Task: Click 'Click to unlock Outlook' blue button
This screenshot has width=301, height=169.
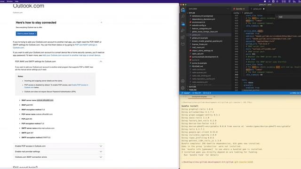Action: point(26,34)
